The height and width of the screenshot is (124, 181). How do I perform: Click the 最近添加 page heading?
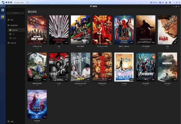click(x=32, y=12)
